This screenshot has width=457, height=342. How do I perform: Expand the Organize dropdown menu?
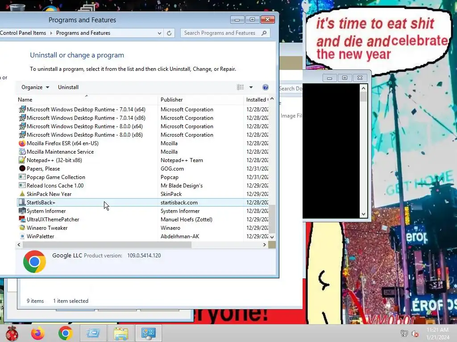(35, 87)
